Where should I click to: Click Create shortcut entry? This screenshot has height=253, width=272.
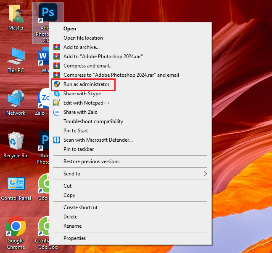[80, 207]
